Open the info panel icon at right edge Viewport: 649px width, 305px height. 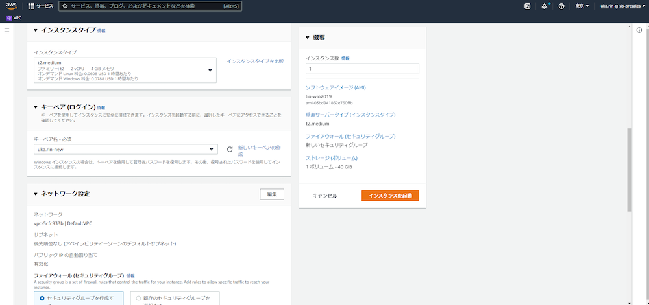(x=639, y=30)
